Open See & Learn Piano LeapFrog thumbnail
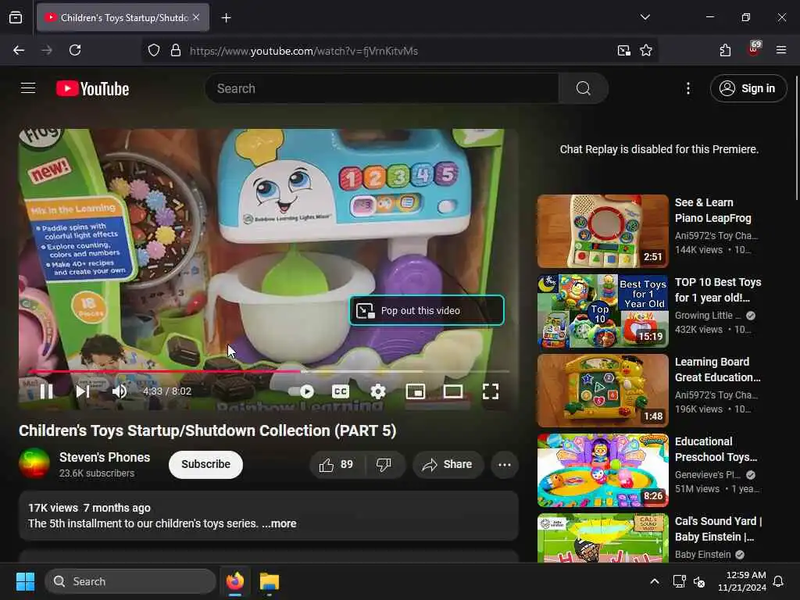 [602, 231]
